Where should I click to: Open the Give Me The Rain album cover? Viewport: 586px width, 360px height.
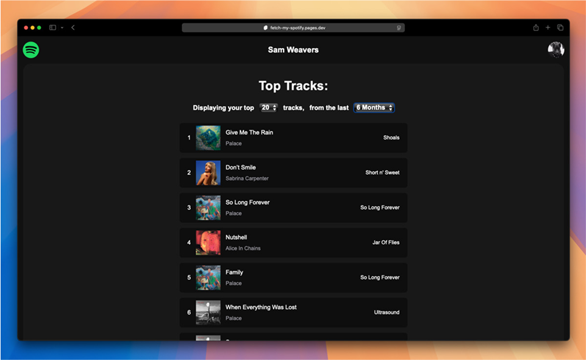click(208, 138)
